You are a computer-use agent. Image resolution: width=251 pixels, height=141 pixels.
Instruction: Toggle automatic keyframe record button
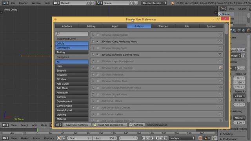(200, 138)
